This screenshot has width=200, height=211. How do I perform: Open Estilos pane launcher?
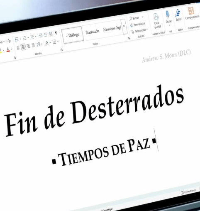coord(129,38)
